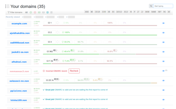Click the red badge filter icon

coord(35,12)
